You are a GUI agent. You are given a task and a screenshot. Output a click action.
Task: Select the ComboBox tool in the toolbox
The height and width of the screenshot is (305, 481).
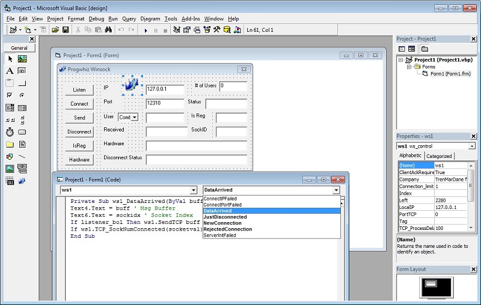click(x=10, y=108)
